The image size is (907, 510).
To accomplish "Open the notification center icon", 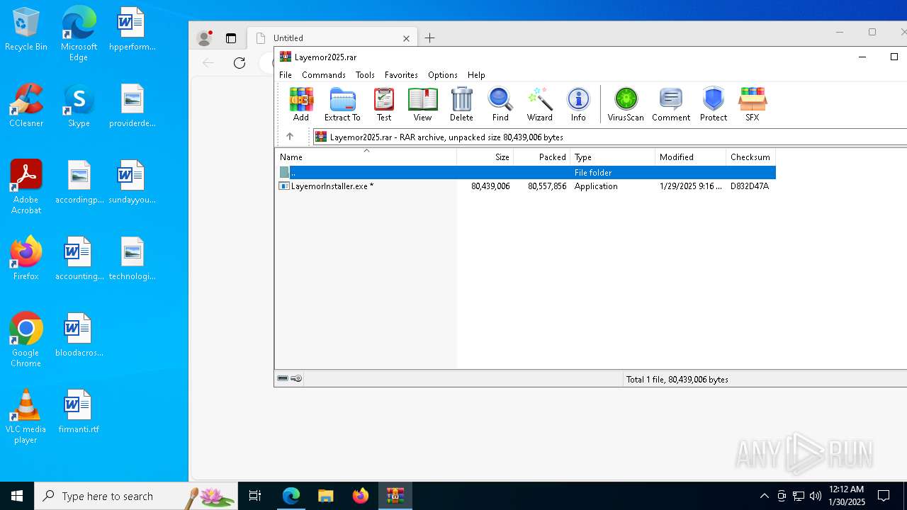I will [884, 496].
